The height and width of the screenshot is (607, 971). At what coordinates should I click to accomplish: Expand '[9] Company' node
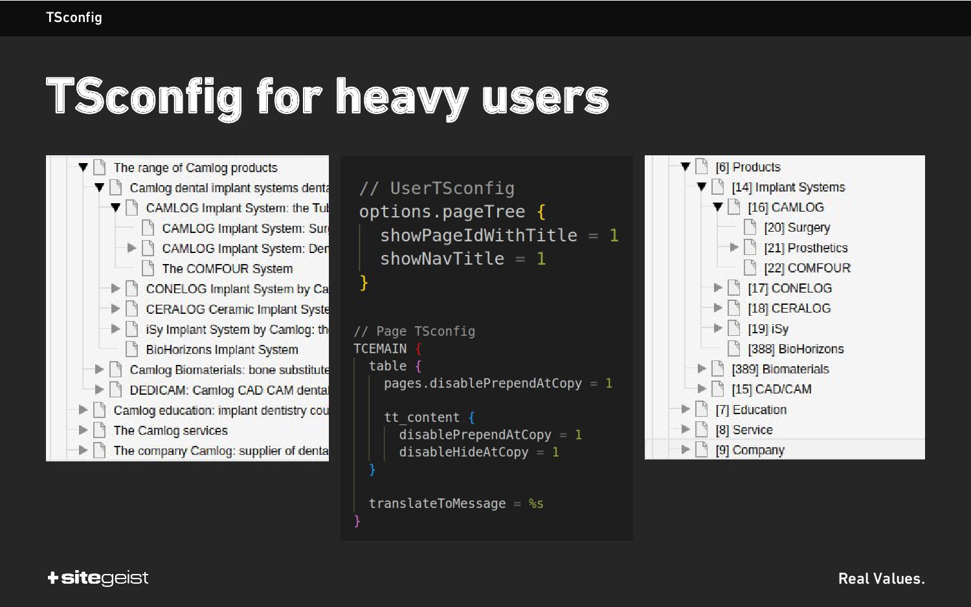tap(685, 449)
